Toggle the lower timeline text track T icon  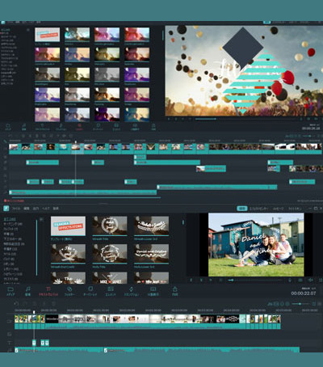pos(10,343)
